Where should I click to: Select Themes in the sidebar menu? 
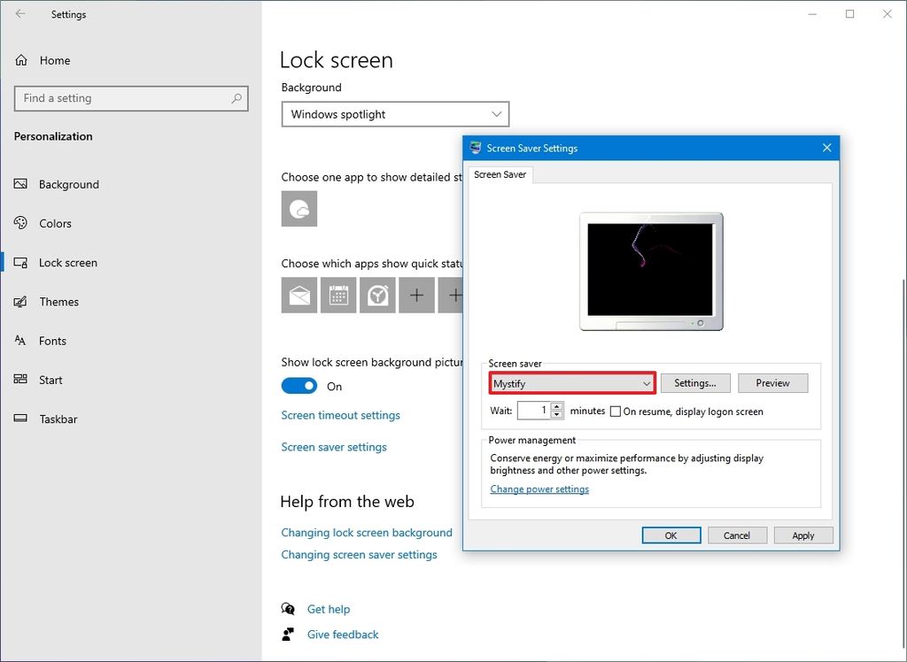(59, 302)
